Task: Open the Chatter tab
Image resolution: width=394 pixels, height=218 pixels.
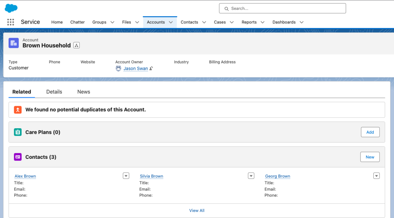Action: click(78, 22)
